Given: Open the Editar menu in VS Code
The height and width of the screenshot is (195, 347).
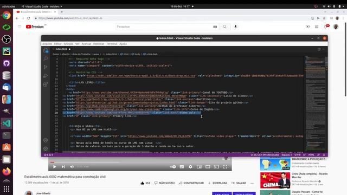Looking at the screenshot, I should (x=58, y=44).
